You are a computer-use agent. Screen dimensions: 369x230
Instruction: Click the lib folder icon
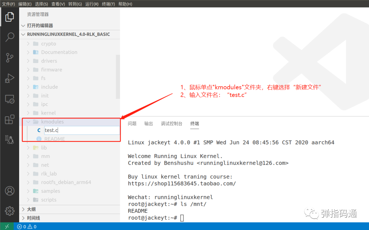(36, 148)
